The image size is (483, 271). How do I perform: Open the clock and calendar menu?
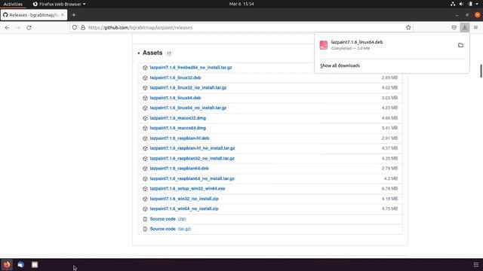[x=241, y=4]
